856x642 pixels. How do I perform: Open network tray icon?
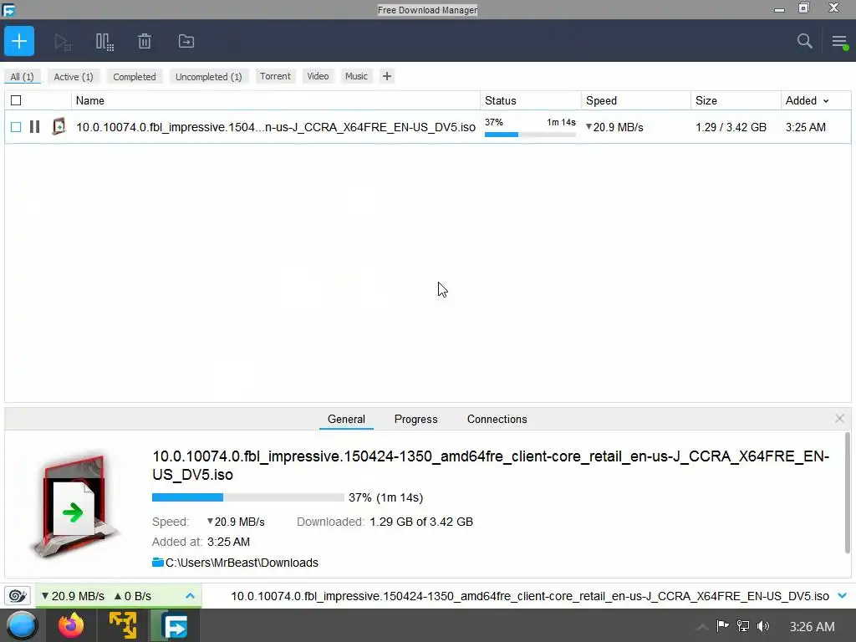(x=743, y=625)
